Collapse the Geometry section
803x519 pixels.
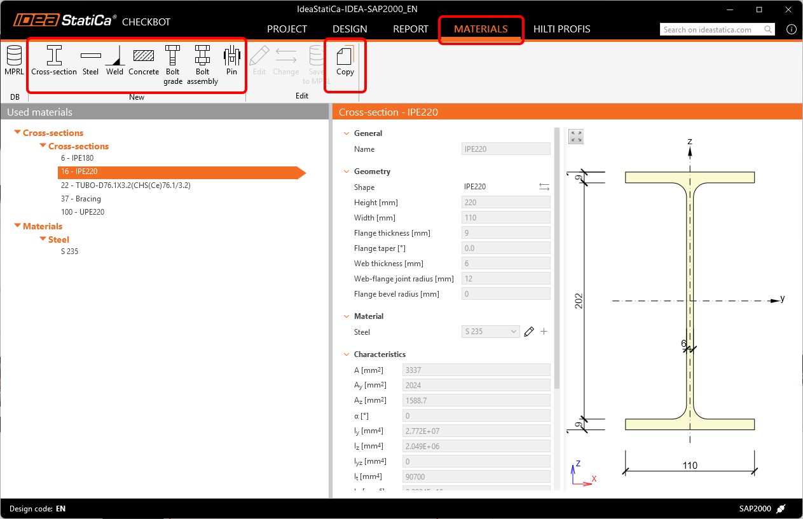347,172
